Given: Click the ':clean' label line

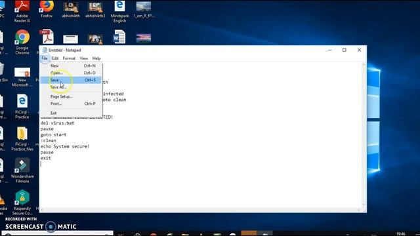Looking at the screenshot, I should coord(48,140).
